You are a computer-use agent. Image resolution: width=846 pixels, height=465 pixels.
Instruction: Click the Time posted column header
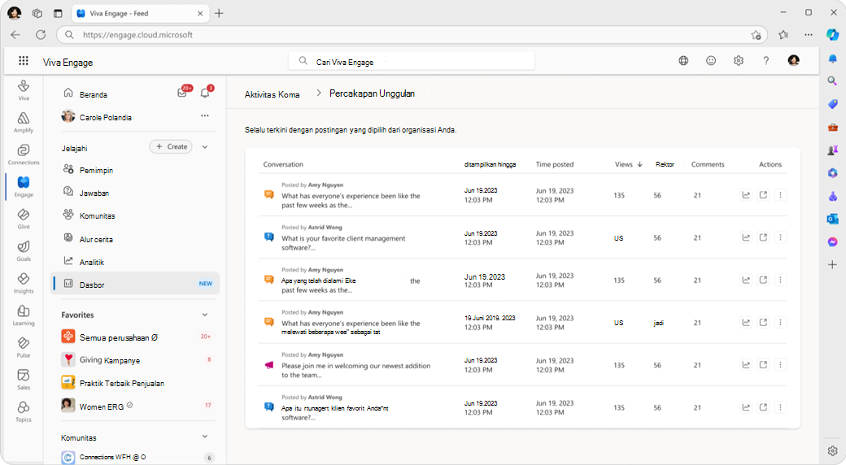click(555, 164)
